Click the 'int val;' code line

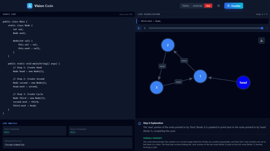(18, 29)
